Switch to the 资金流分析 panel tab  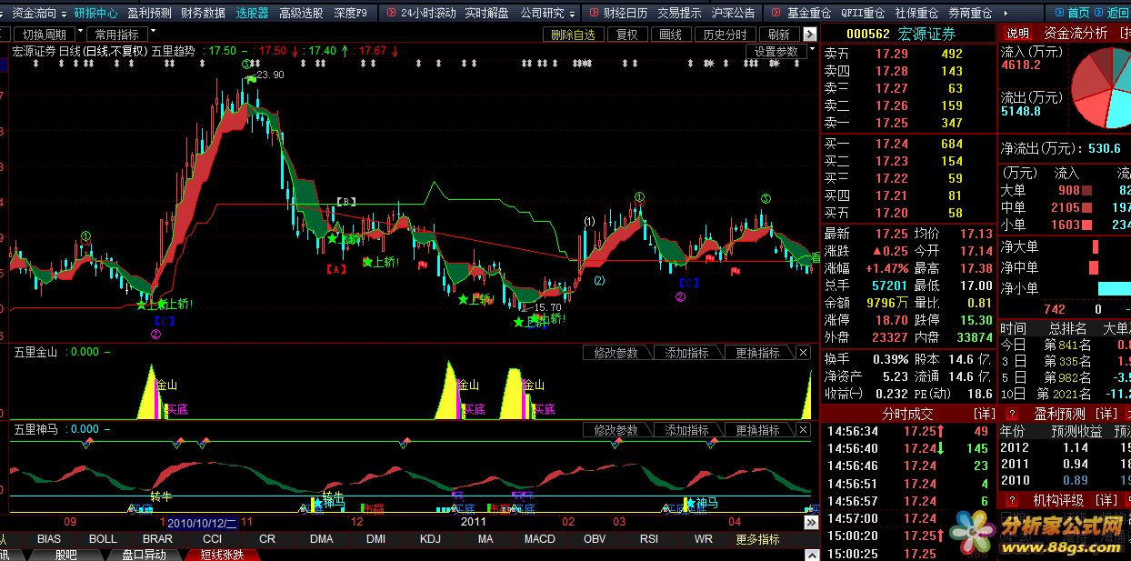click(1076, 33)
